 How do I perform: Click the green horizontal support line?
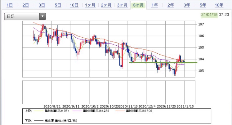163,62
